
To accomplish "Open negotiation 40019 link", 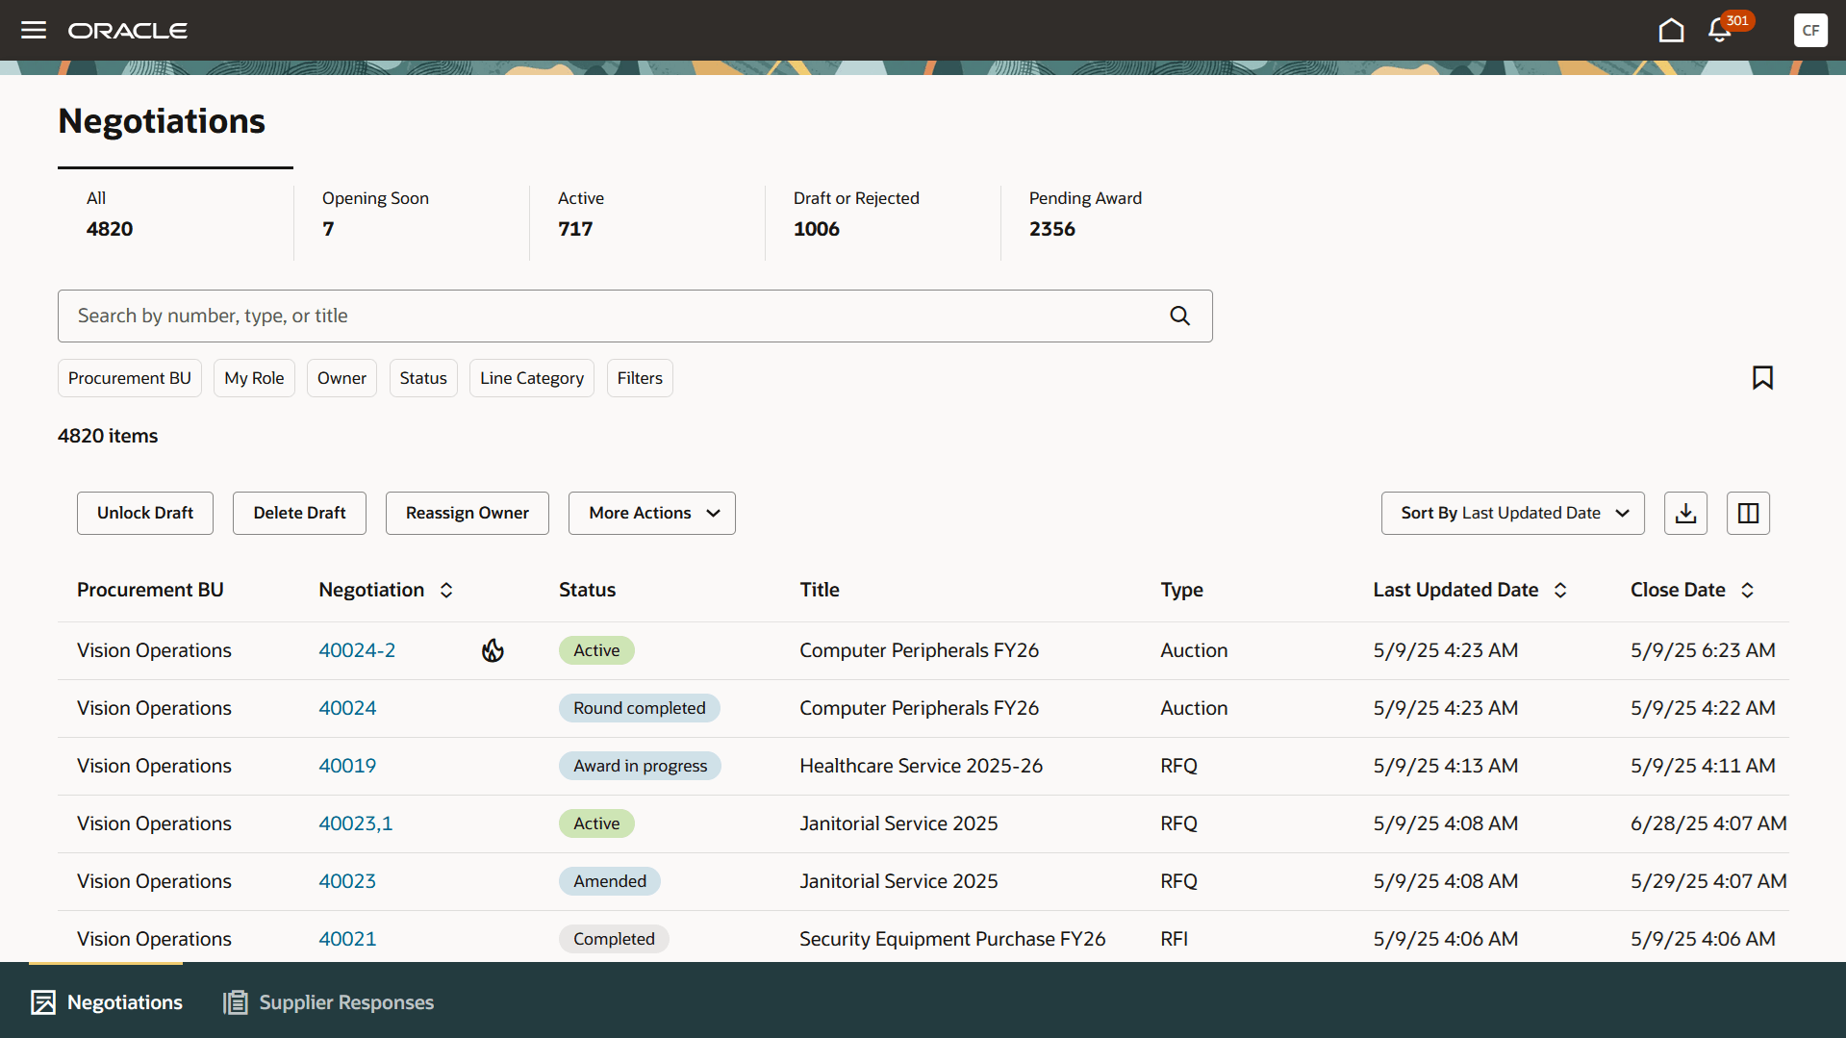I will 347,765.
